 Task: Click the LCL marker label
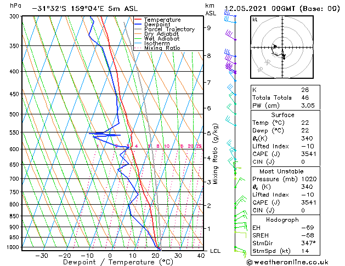coord(215,251)
